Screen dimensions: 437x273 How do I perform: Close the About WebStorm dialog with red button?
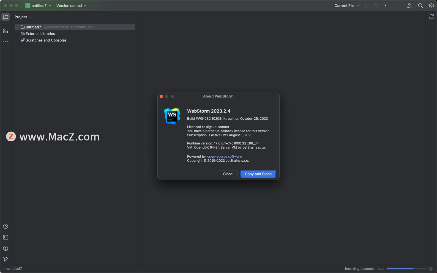pyautogui.click(x=161, y=96)
